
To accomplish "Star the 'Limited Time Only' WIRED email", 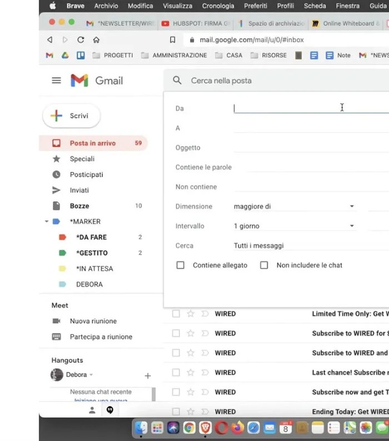I will (x=191, y=313).
